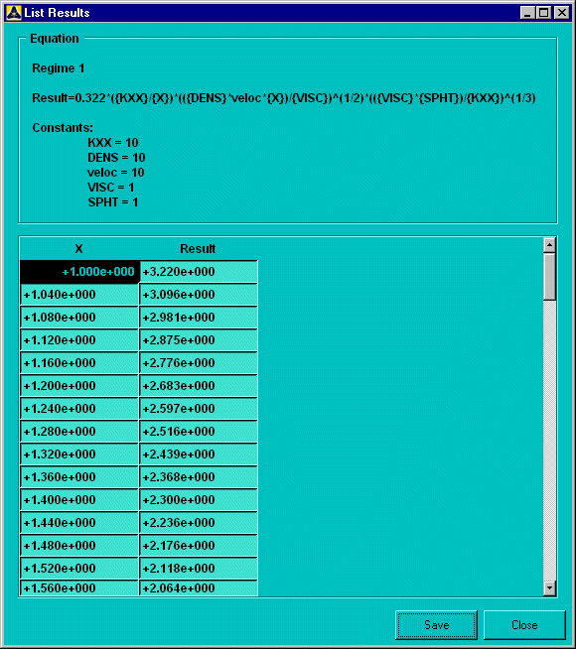Select the Result cell +2.683e+000
576x649 pixels.
pos(199,386)
